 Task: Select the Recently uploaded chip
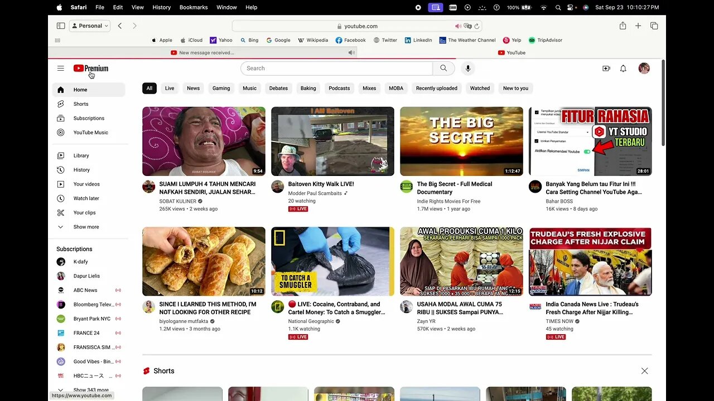pos(437,88)
